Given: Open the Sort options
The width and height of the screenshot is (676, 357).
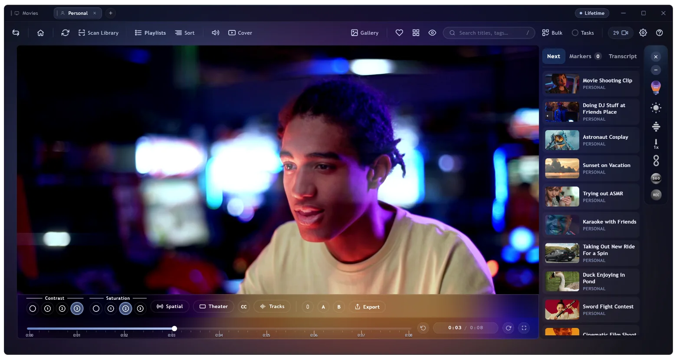Looking at the screenshot, I should 185,33.
